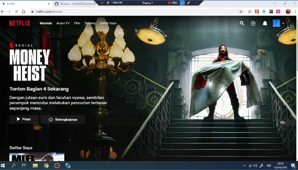This screenshot has width=298, height=170.
Task: Open the Film section
Action: click(x=77, y=23)
